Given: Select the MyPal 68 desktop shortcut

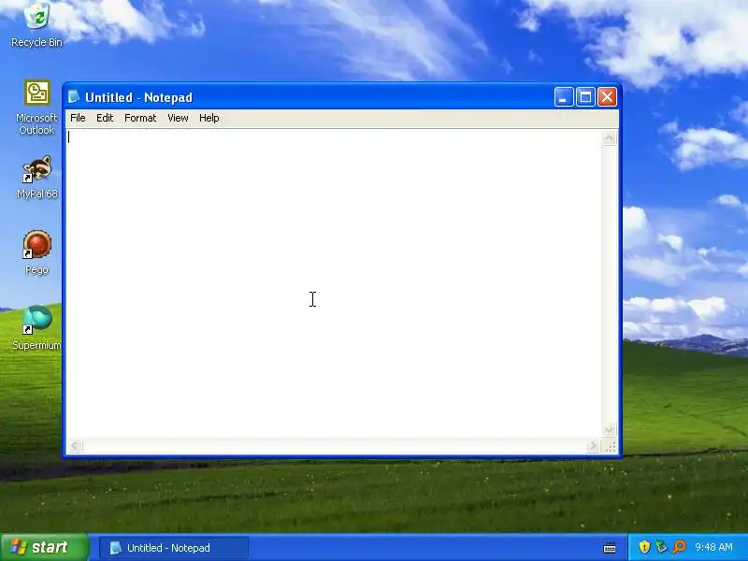Looking at the screenshot, I should pos(36,177).
